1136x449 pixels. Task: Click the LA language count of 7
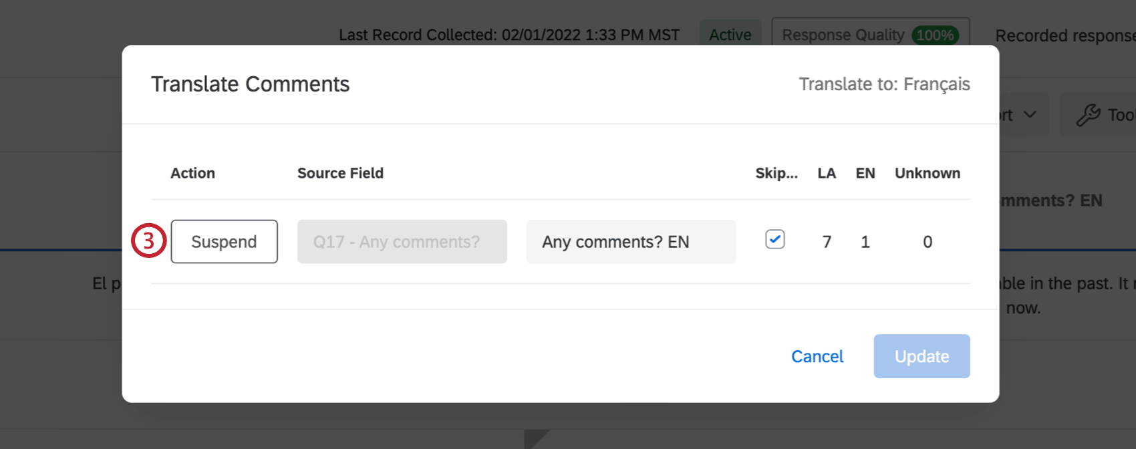point(827,242)
